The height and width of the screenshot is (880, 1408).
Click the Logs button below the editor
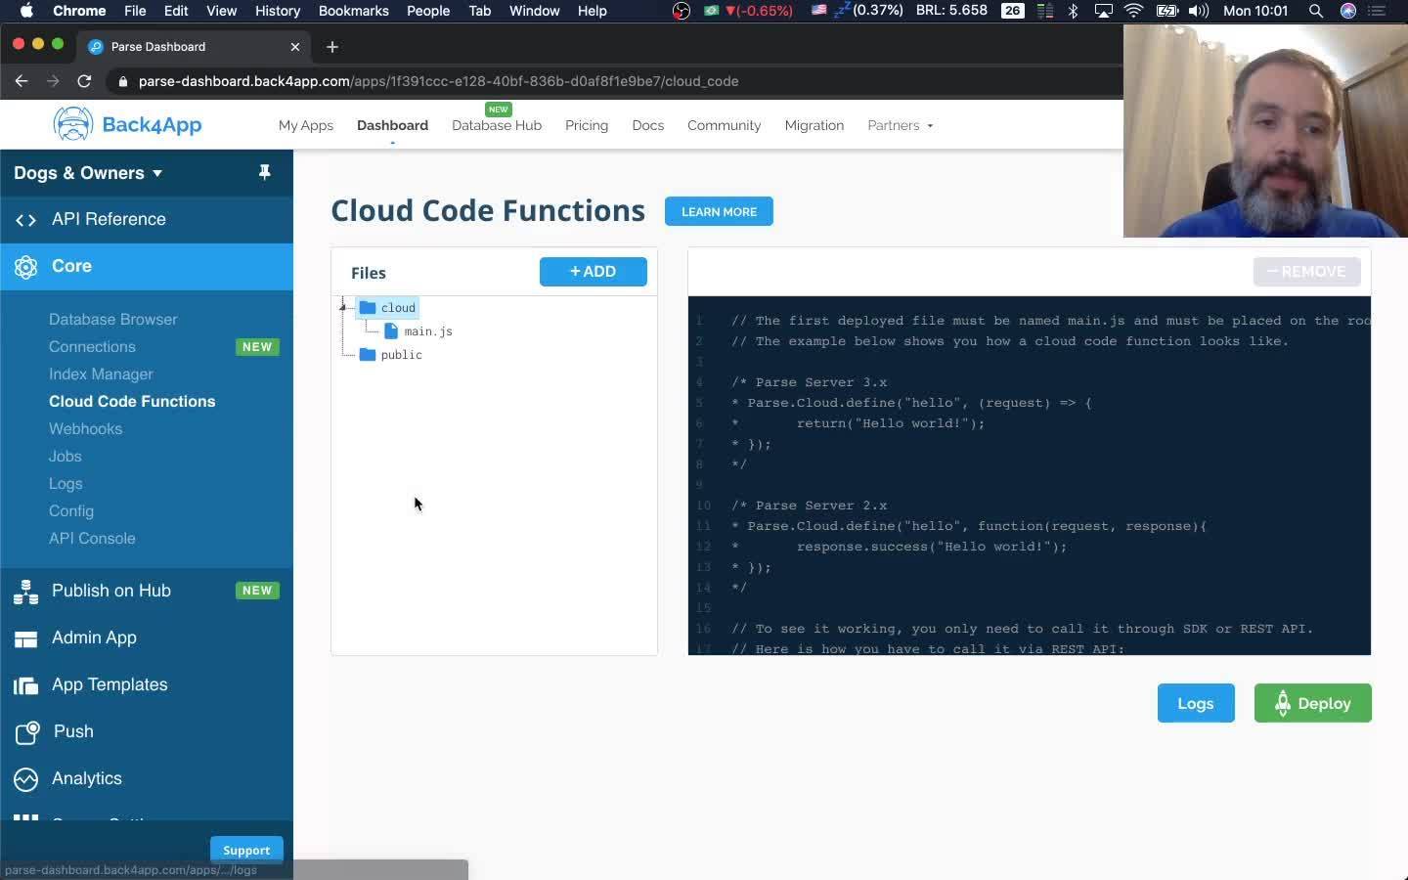[1196, 703]
